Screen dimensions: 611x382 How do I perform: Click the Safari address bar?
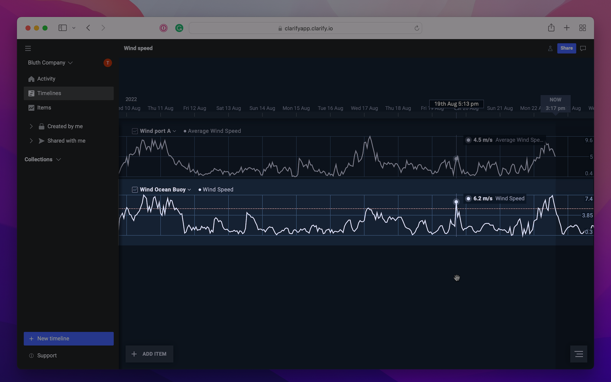click(305, 28)
